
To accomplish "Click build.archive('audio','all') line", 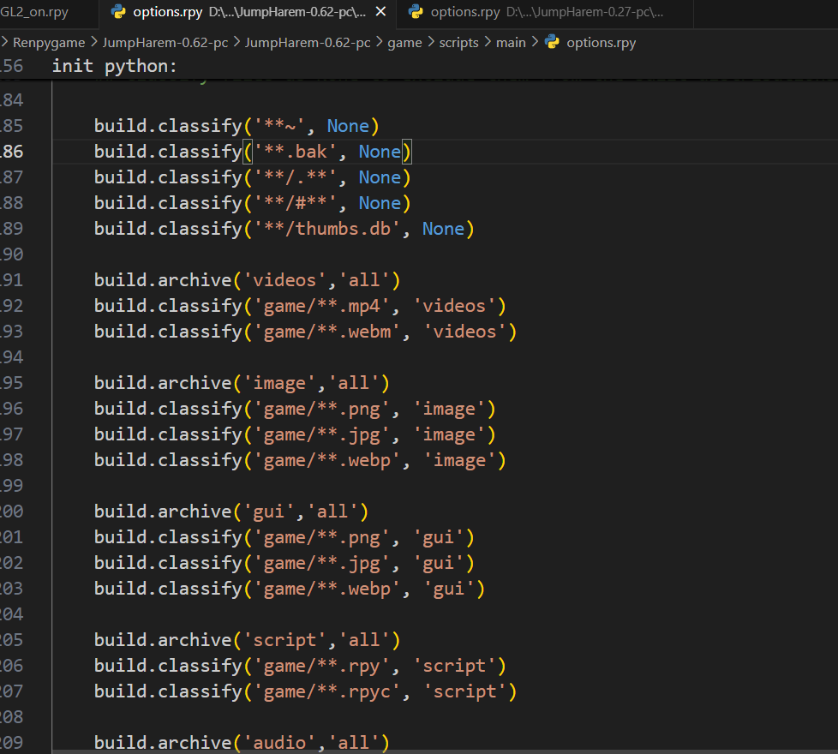I will coord(242,742).
